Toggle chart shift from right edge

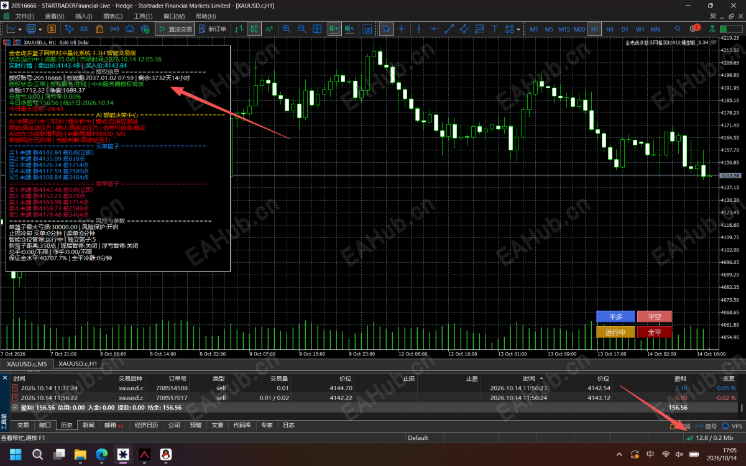(x=350, y=29)
